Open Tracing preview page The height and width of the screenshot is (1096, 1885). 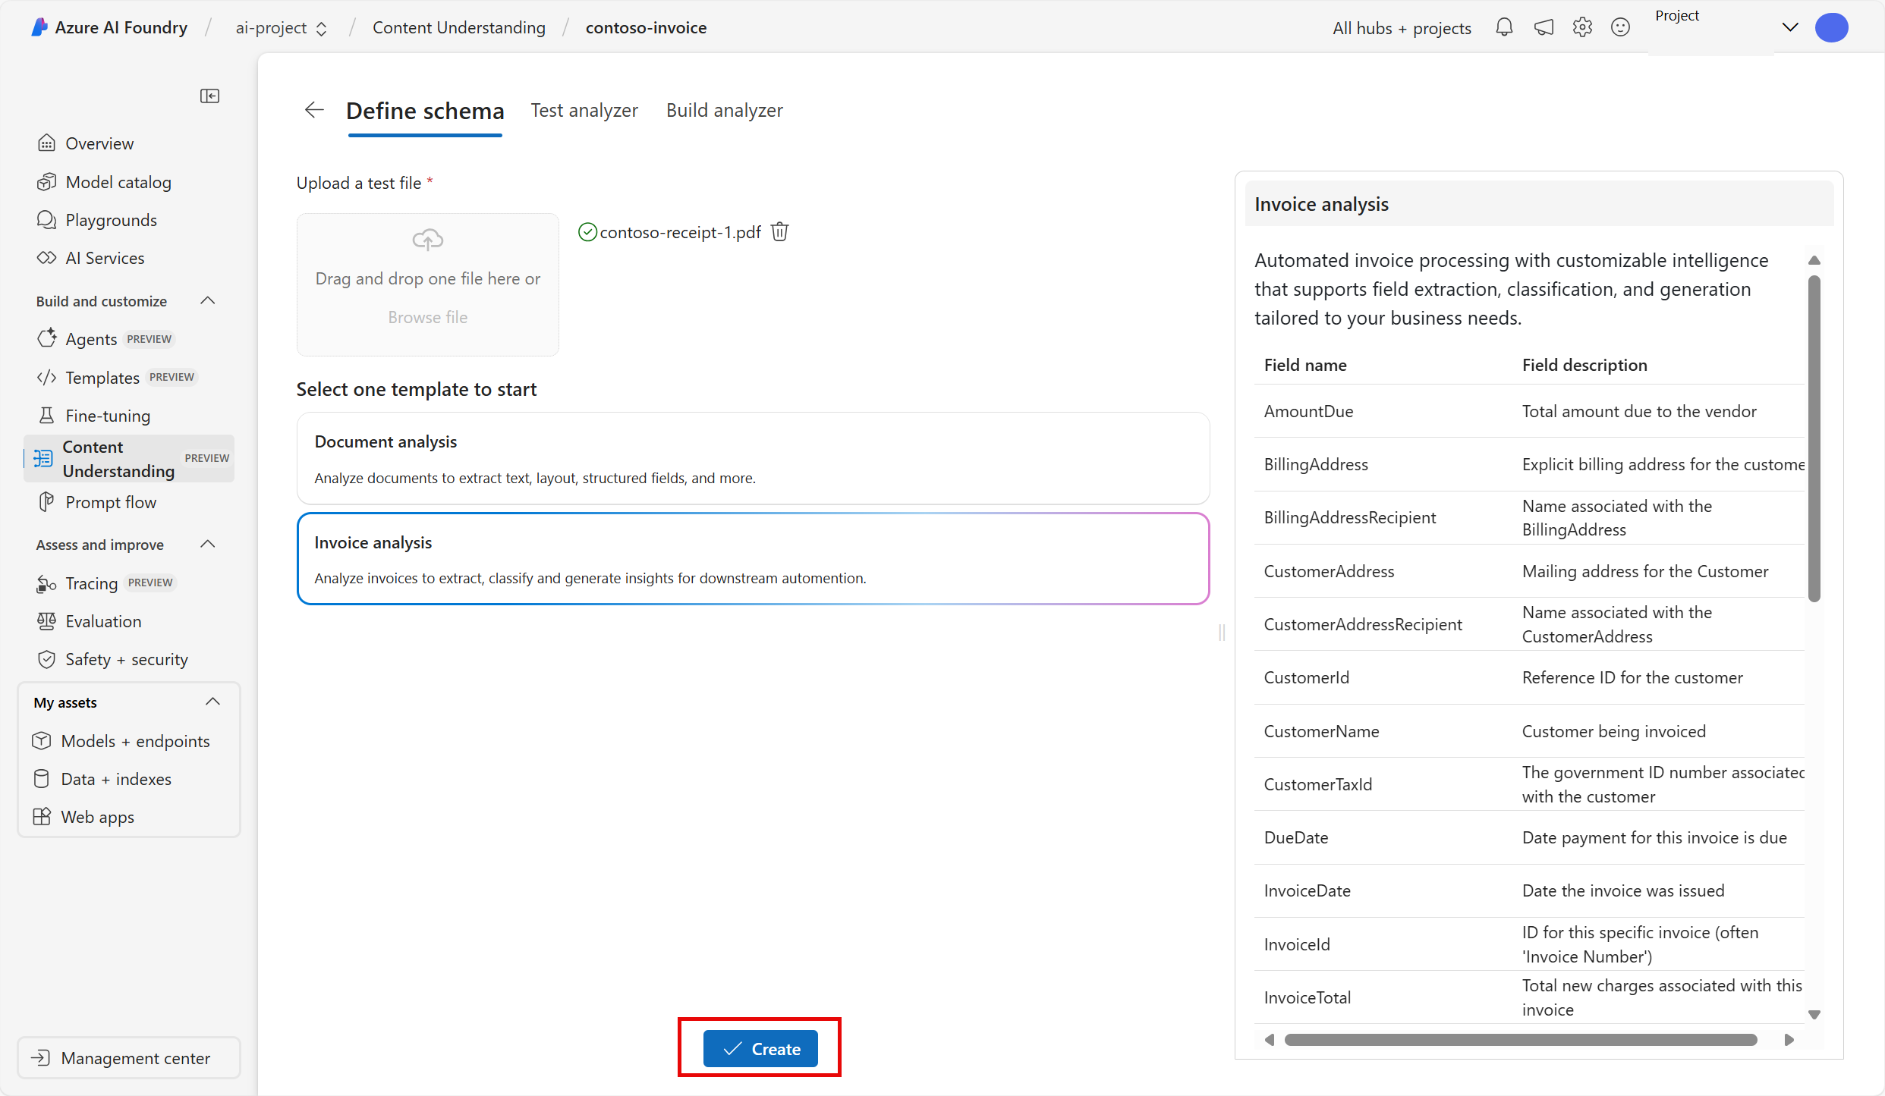[x=106, y=583]
